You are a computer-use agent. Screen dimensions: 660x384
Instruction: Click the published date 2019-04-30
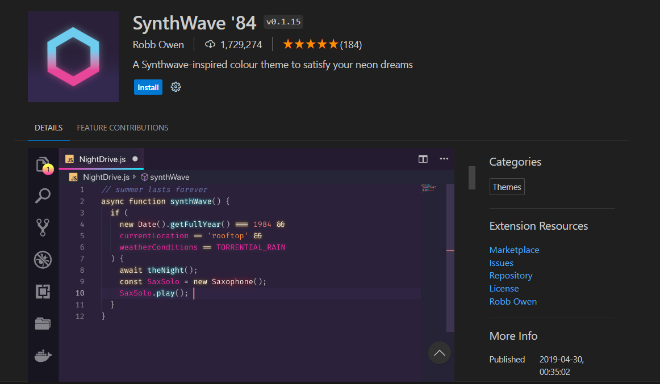tap(562, 365)
